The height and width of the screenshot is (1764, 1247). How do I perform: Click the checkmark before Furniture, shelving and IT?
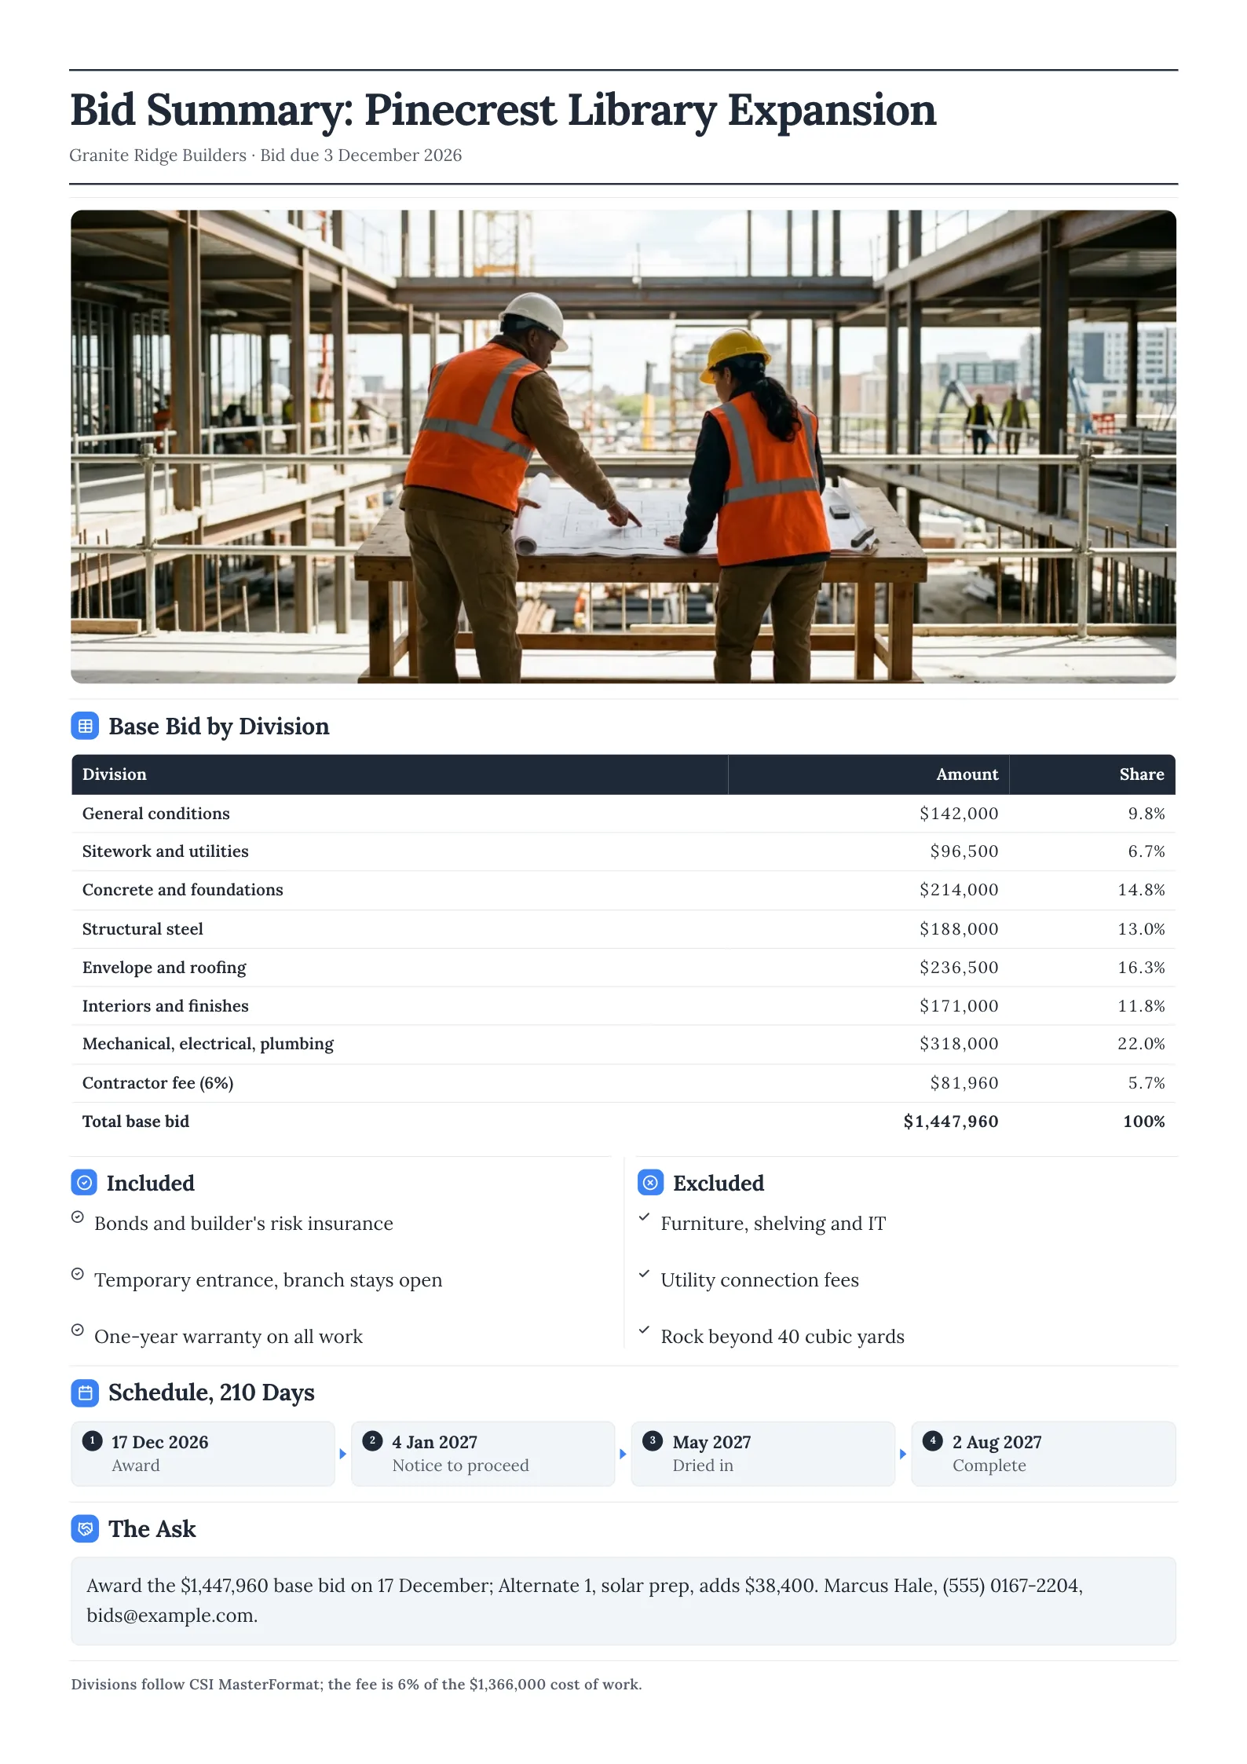(644, 1217)
